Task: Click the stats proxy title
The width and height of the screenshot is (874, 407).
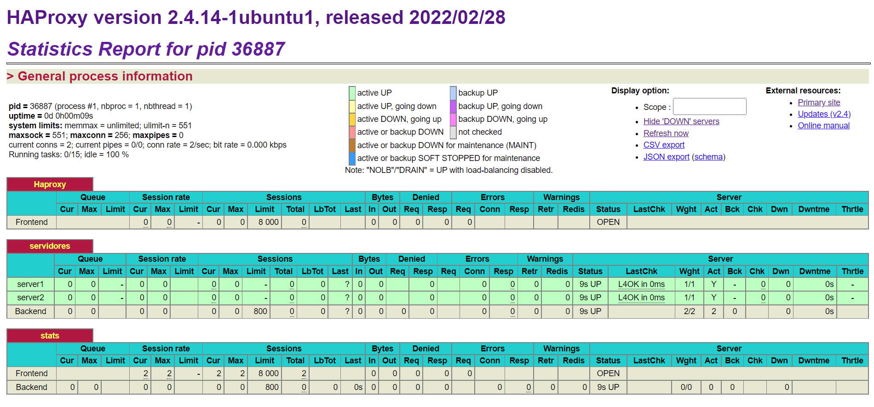Action: tap(50, 336)
